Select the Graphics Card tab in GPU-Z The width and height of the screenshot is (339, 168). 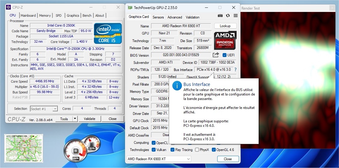(x=139, y=17)
